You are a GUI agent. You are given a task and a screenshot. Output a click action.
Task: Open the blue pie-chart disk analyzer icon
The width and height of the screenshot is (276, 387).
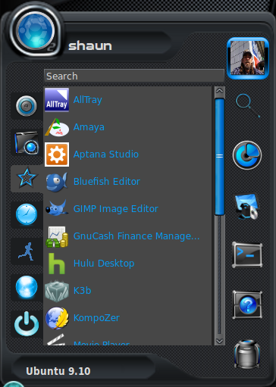point(247,155)
